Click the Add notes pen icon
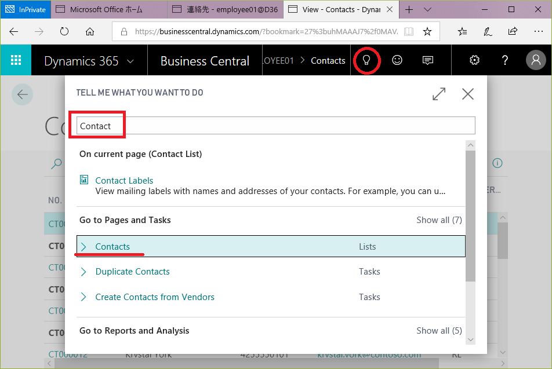 point(488,32)
